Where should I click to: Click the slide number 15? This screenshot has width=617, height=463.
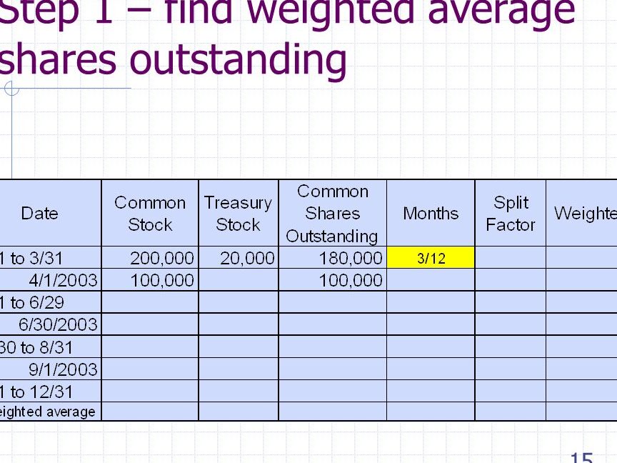coord(582,457)
